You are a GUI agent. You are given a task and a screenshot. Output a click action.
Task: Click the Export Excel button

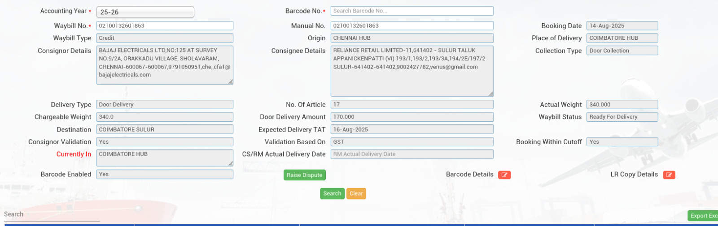[703, 216]
